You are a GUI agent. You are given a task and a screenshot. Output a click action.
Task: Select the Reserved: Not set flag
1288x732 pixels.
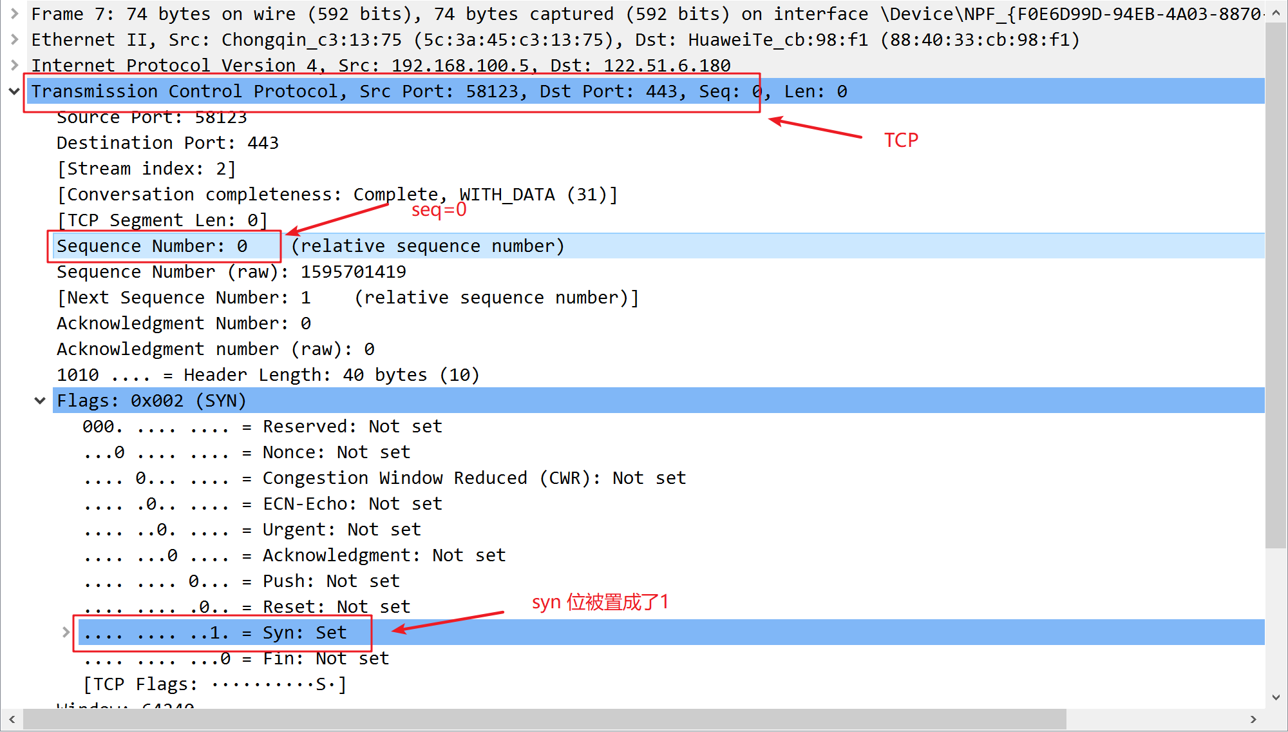pyautogui.click(x=262, y=427)
